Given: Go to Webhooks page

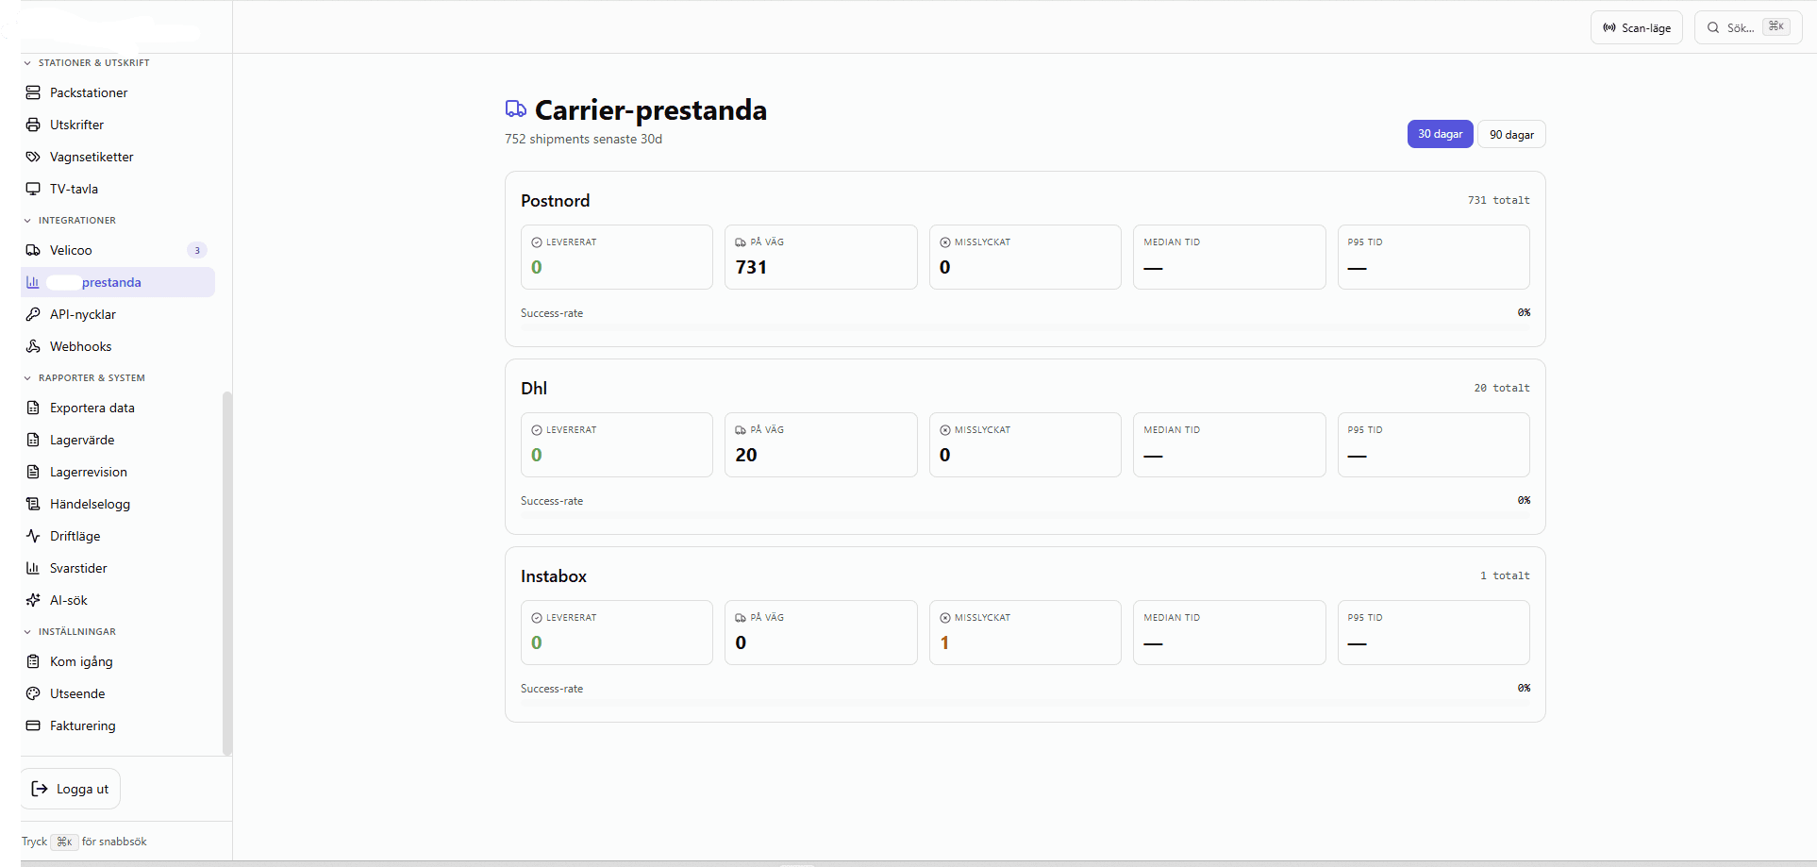Looking at the screenshot, I should coord(118,346).
